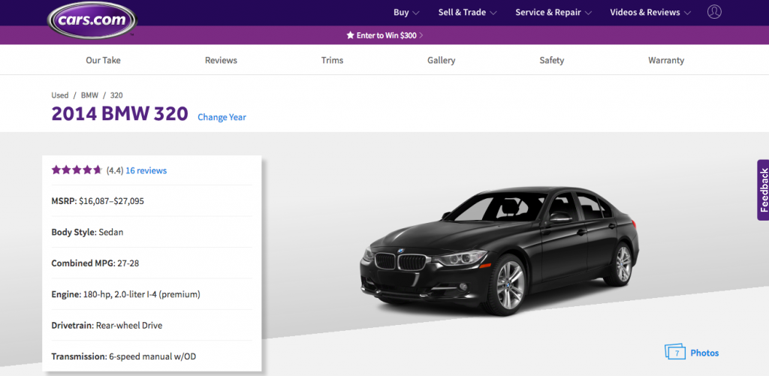Open the Warranty tab
Screen dimensions: 769x376
[x=666, y=60]
